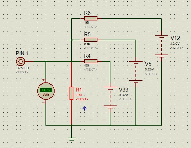The image size is (191, 148).
Task: Click the DC voltmeter showing +4.52 Volts
Action: (x=46, y=91)
